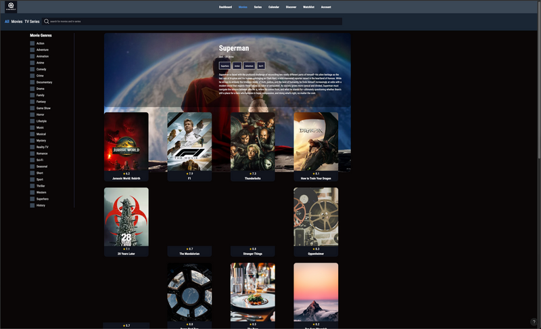Image resolution: width=541 pixels, height=329 pixels.
Task: Check the Action genre checkbox
Action: click(32, 43)
